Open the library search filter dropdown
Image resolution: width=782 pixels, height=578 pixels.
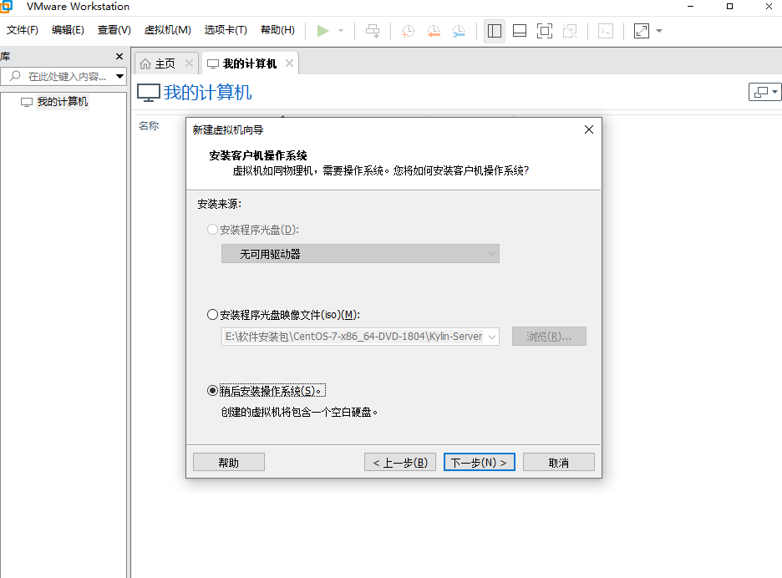point(119,76)
